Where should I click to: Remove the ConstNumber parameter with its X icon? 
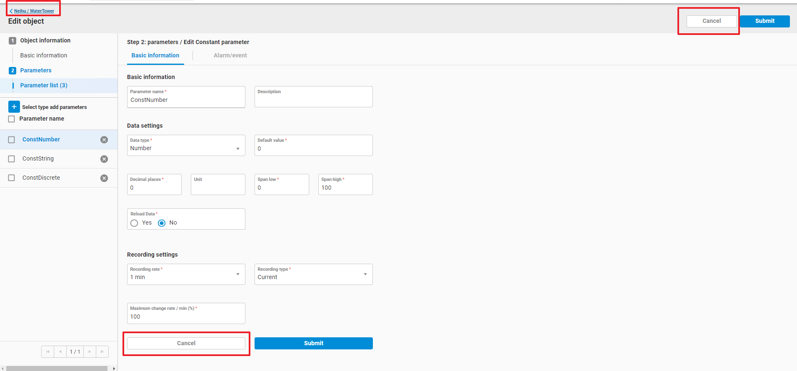click(x=104, y=140)
